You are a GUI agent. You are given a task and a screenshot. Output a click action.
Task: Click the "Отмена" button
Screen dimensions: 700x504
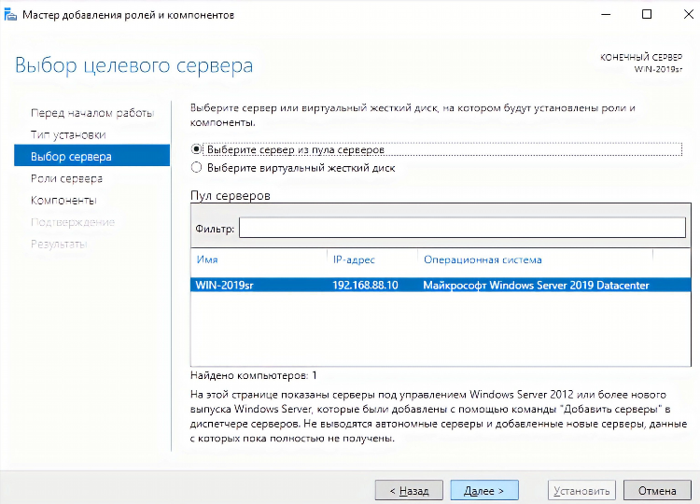click(657, 491)
